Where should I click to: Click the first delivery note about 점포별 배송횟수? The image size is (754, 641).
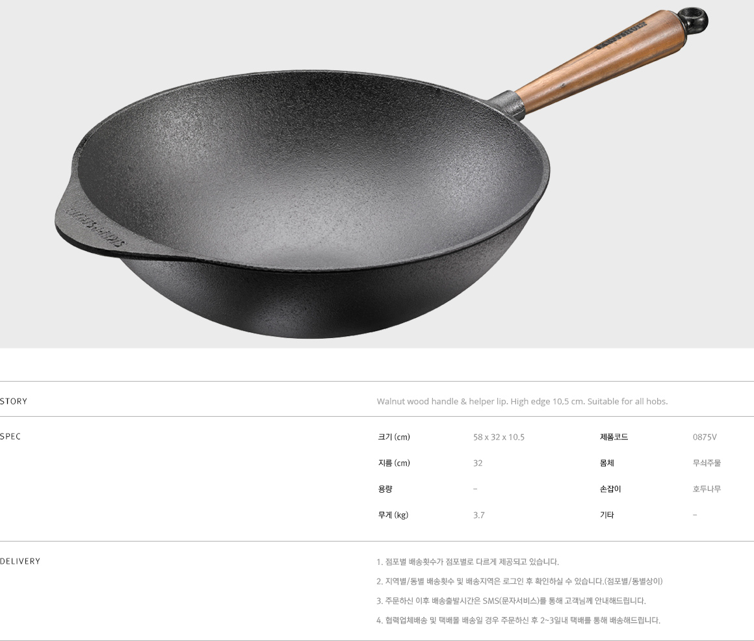pos(467,562)
